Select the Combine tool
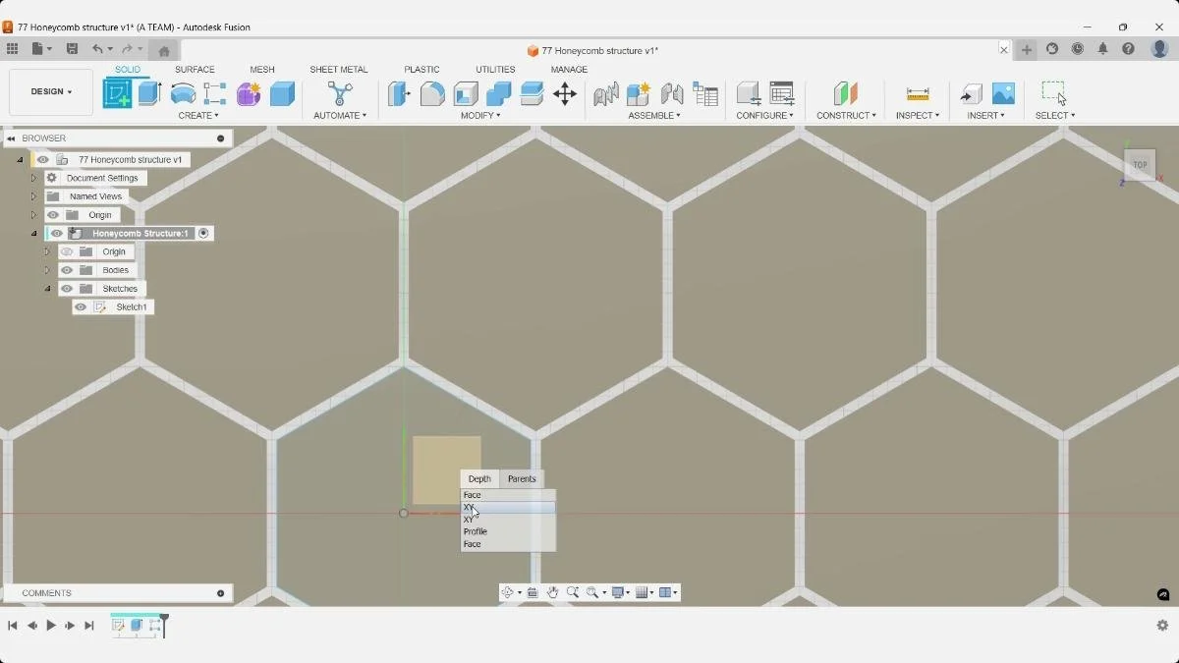Screen dimensions: 1179x663 point(499,93)
